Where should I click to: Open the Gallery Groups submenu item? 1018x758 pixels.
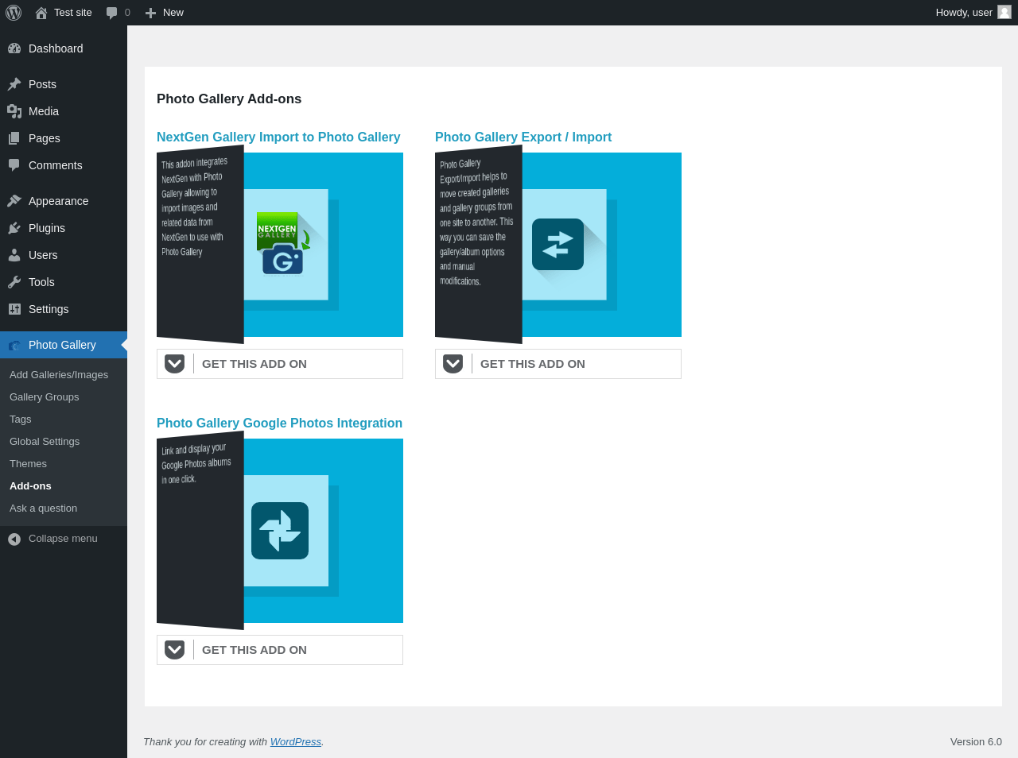45,397
